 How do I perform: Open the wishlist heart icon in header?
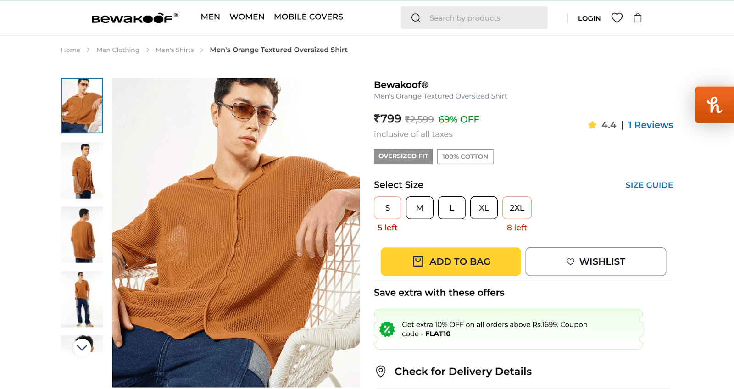coord(617,18)
